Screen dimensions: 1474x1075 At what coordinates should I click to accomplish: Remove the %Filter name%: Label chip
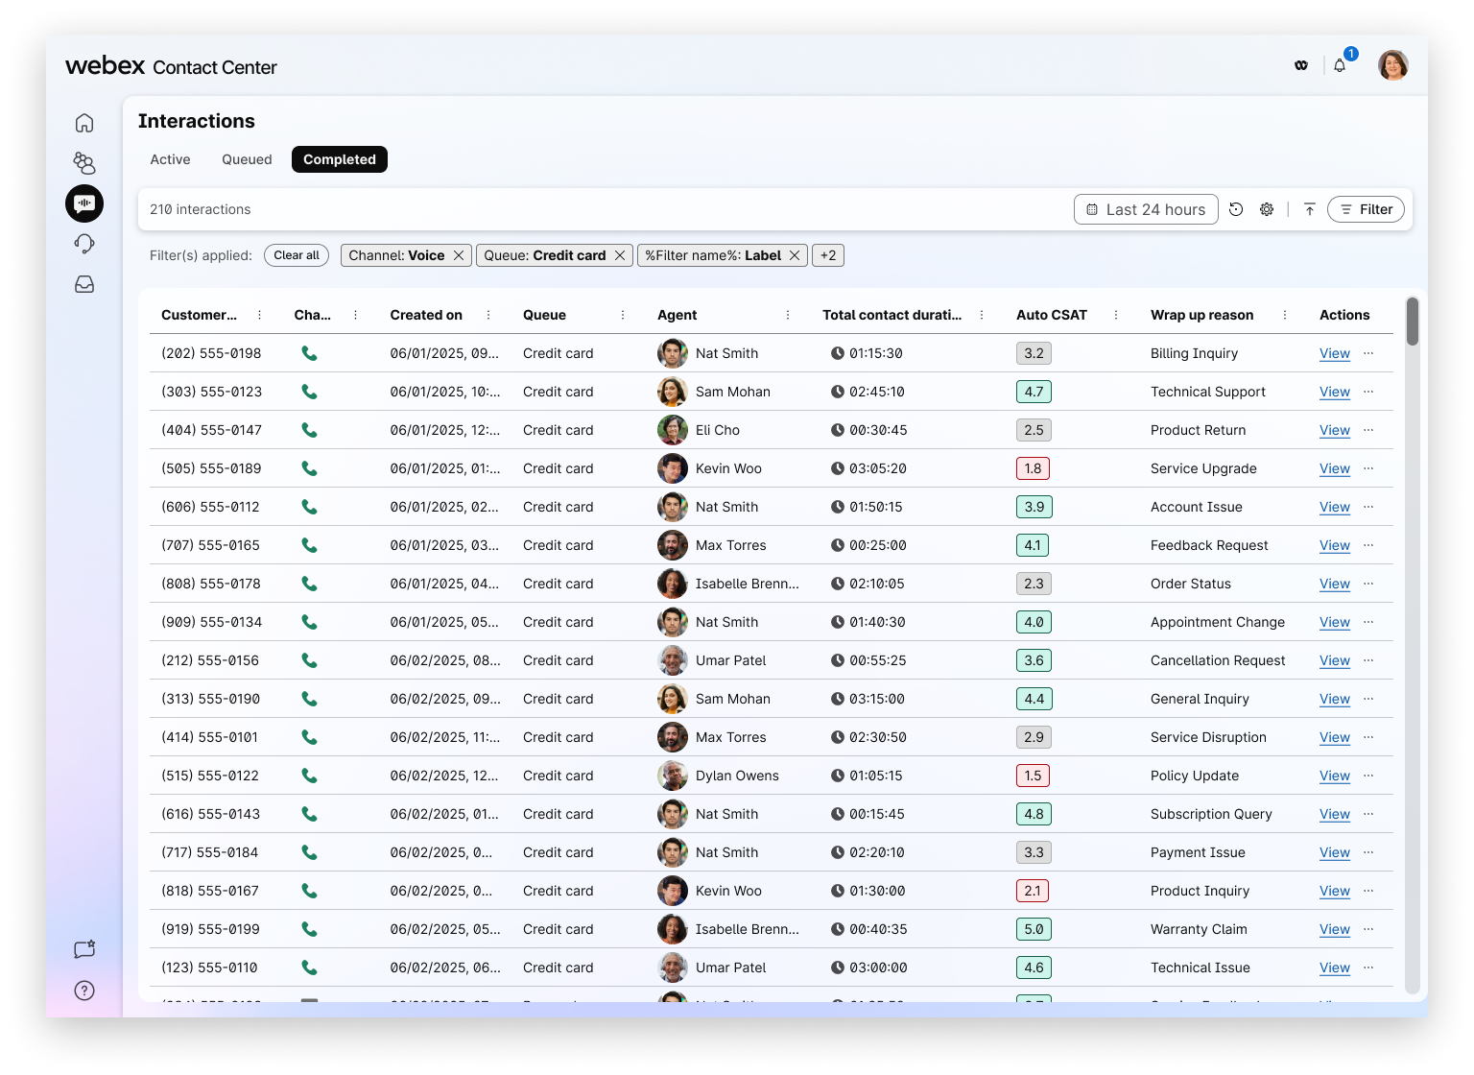click(x=794, y=255)
